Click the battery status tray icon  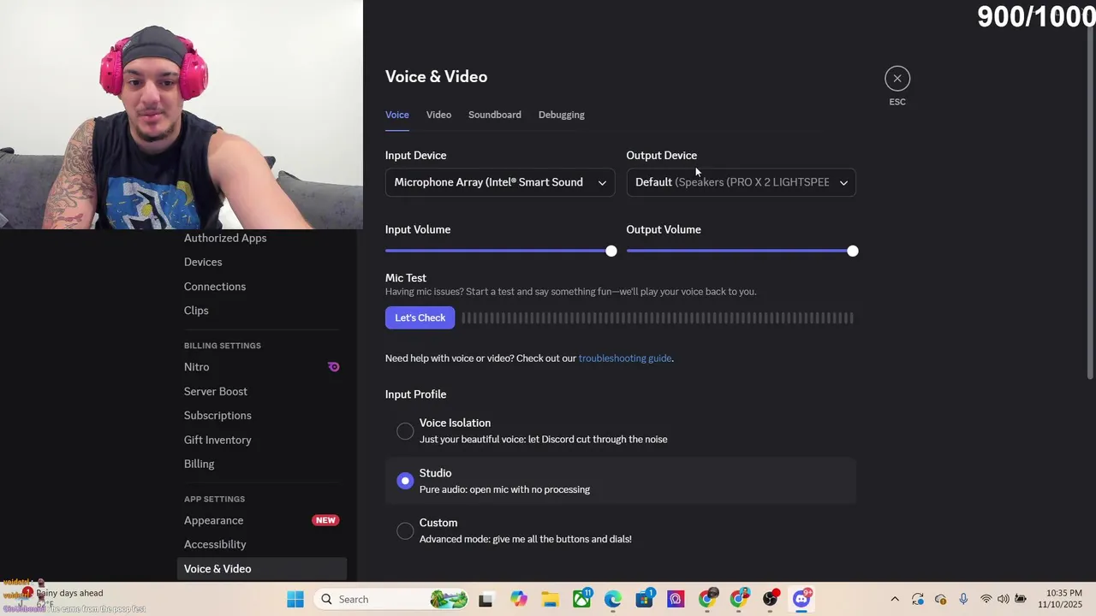(x=1021, y=599)
